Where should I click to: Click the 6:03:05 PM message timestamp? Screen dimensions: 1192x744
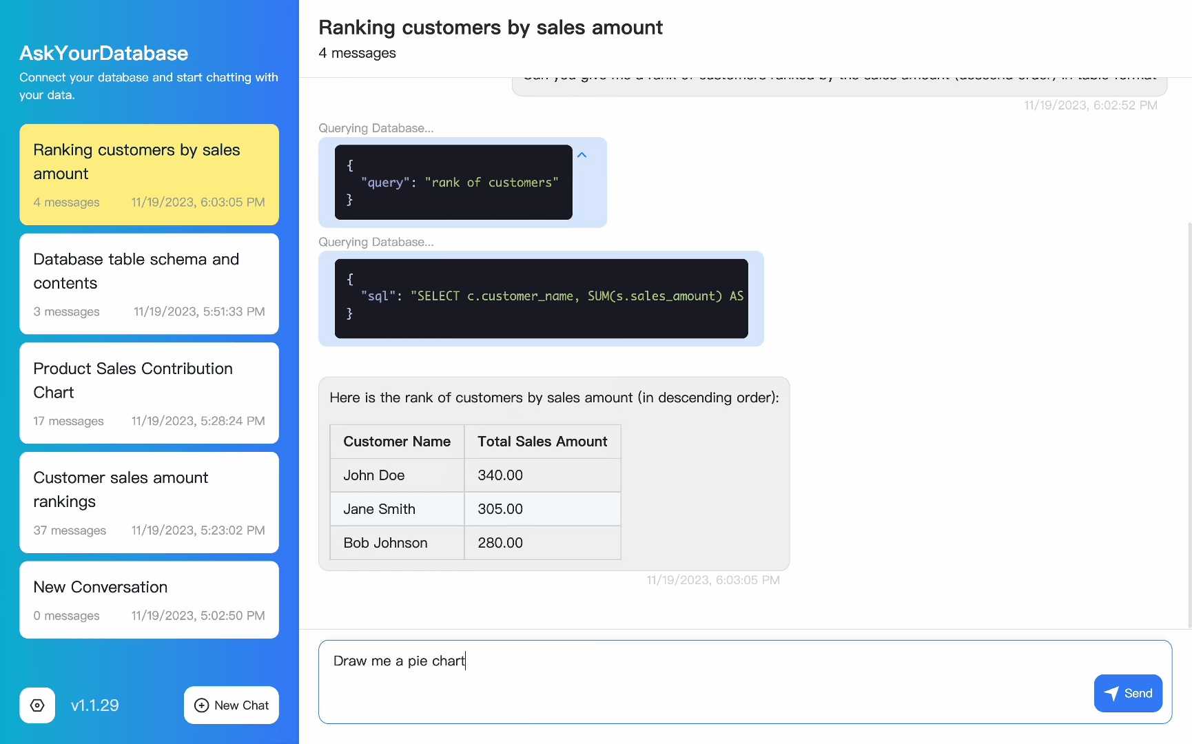713,580
